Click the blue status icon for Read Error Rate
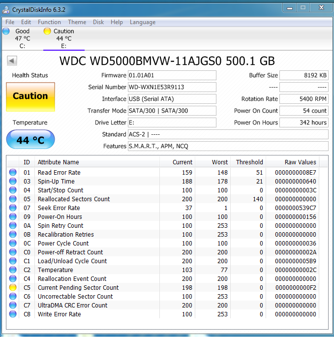Image resolution: width=334 pixels, height=337 pixels. click(x=13, y=172)
